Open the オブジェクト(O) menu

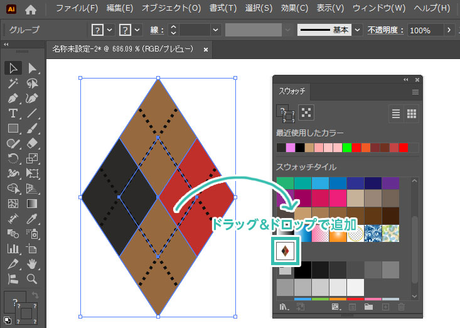(171, 9)
